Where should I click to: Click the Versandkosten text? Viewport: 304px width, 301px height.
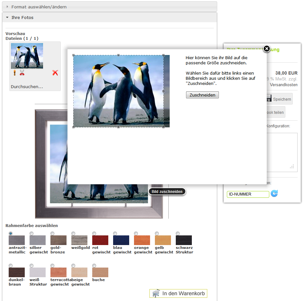[x=284, y=85]
